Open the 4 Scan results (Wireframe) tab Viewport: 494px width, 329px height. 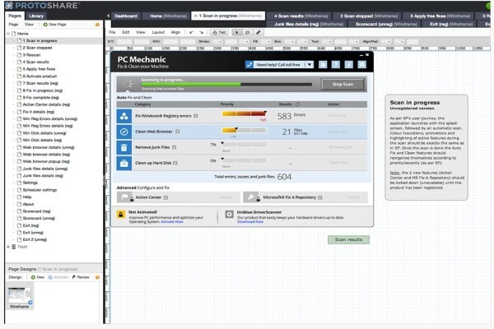pyautogui.click(x=299, y=16)
